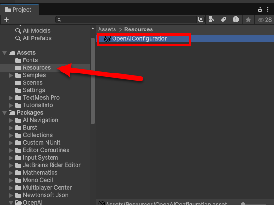Select the Editor Coroutines package folder
Image resolution: width=274 pixels, height=205 pixels.
click(x=42, y=150)
